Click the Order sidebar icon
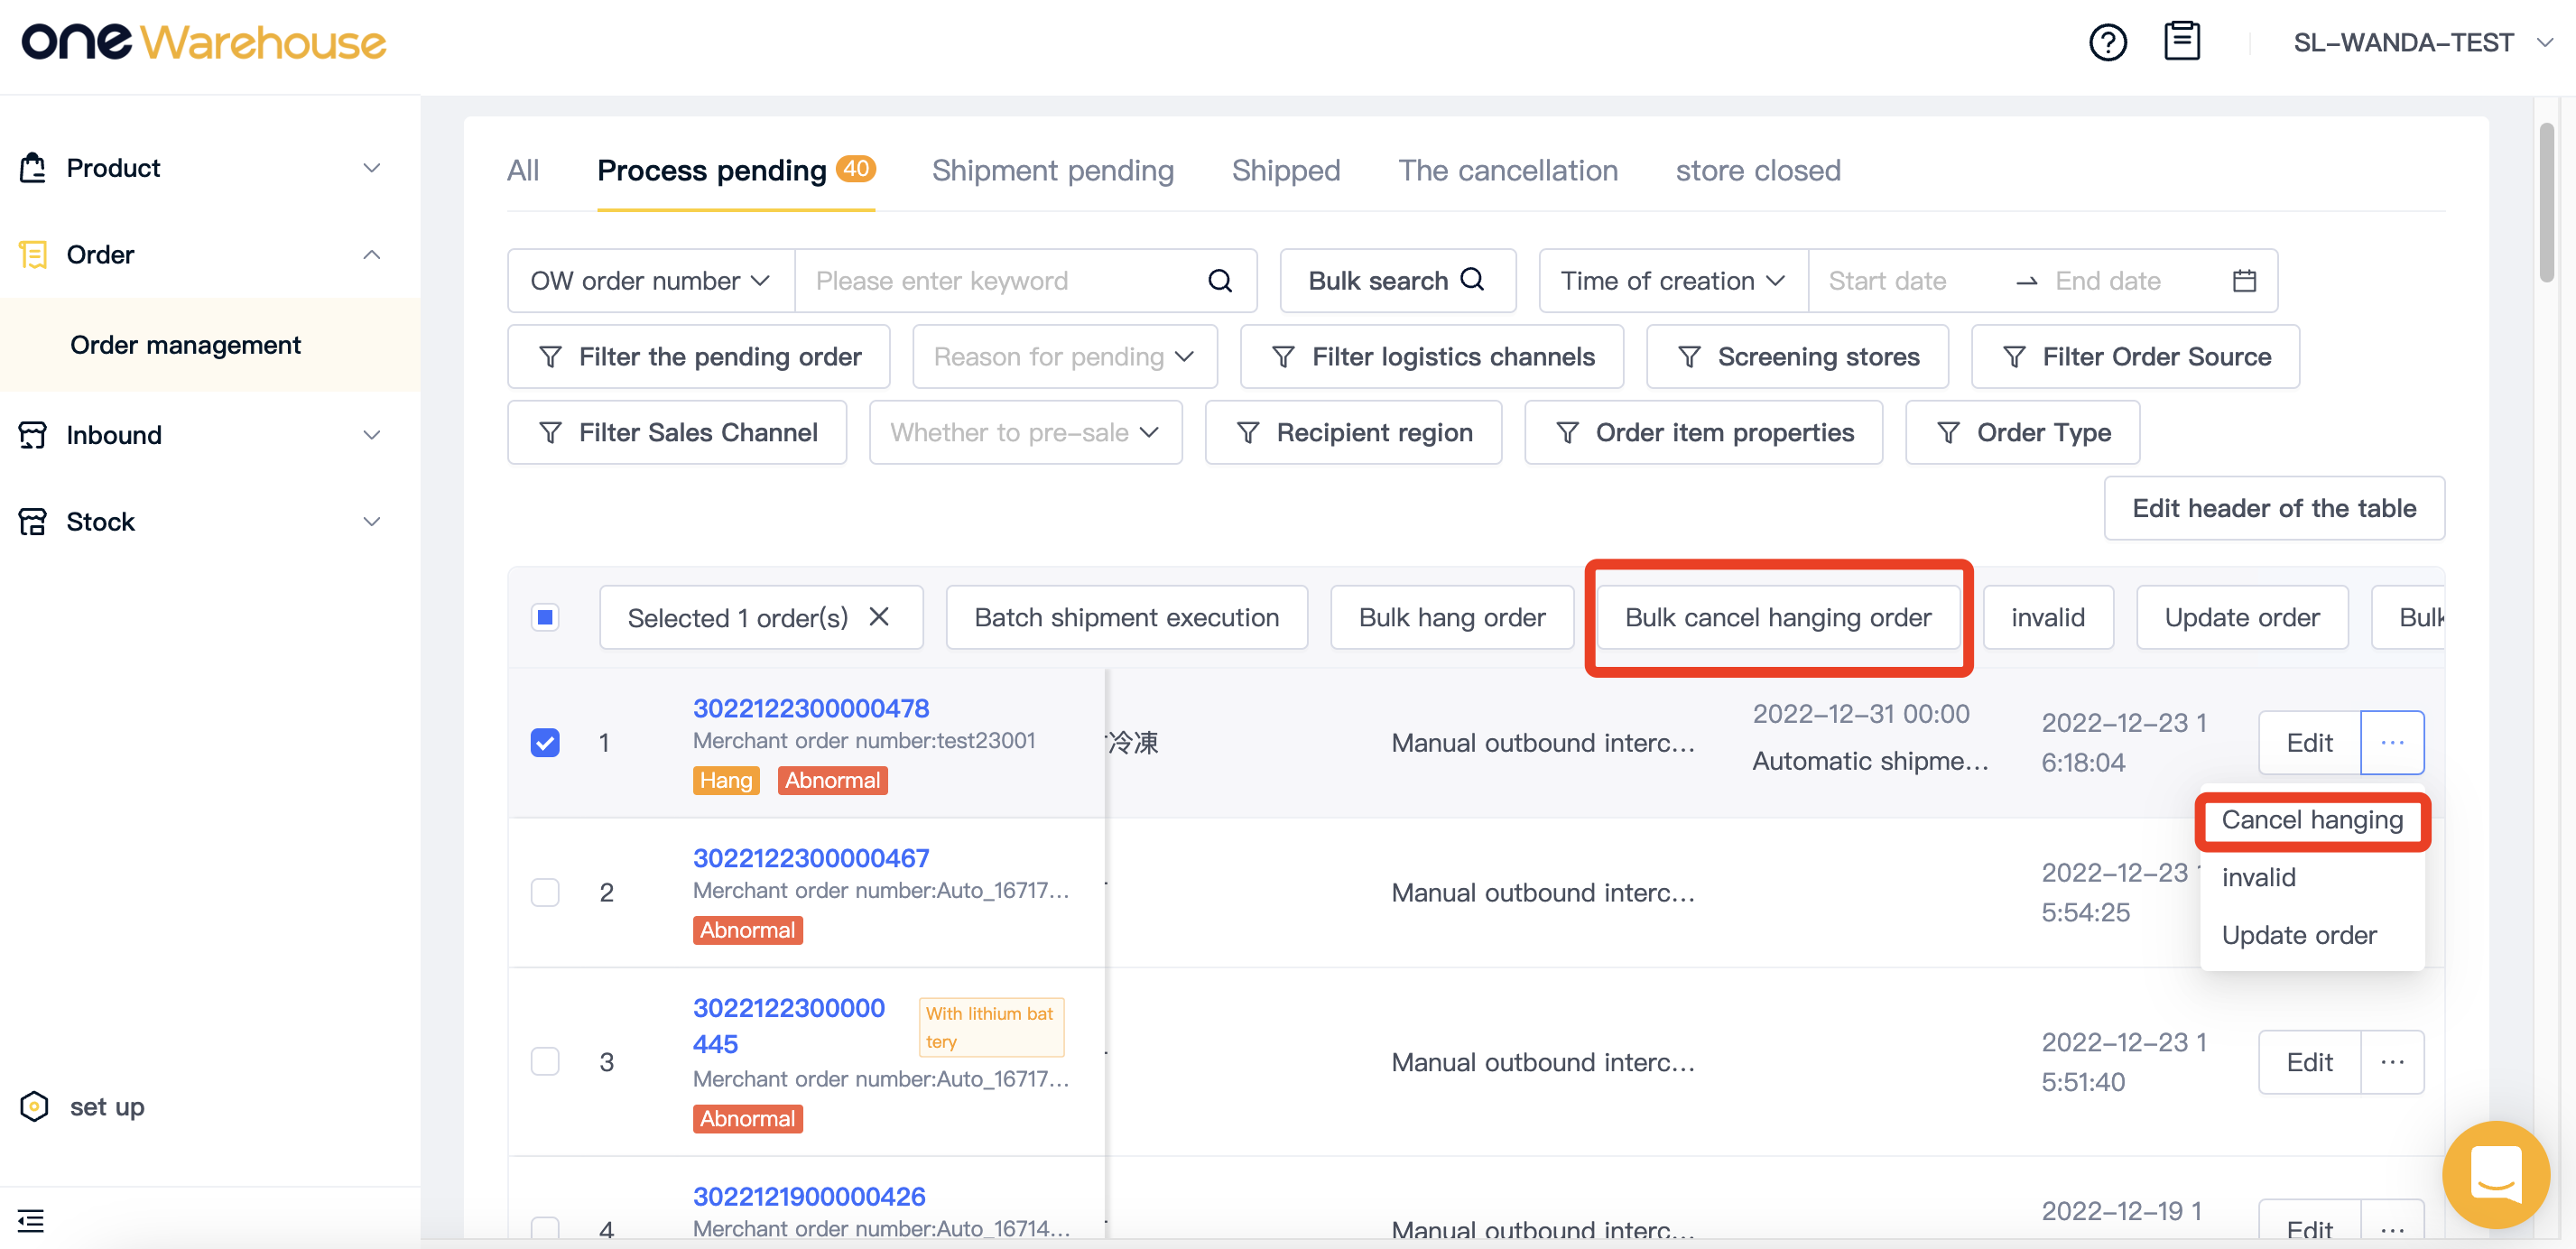The height and width of the screenshot is (1249, 2576). (33, 255)
